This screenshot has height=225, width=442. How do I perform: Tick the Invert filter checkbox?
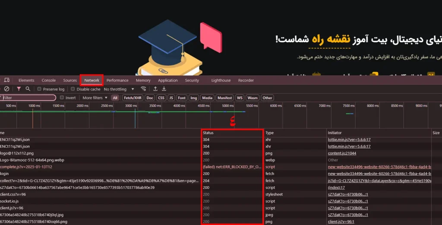click(62, 98)
